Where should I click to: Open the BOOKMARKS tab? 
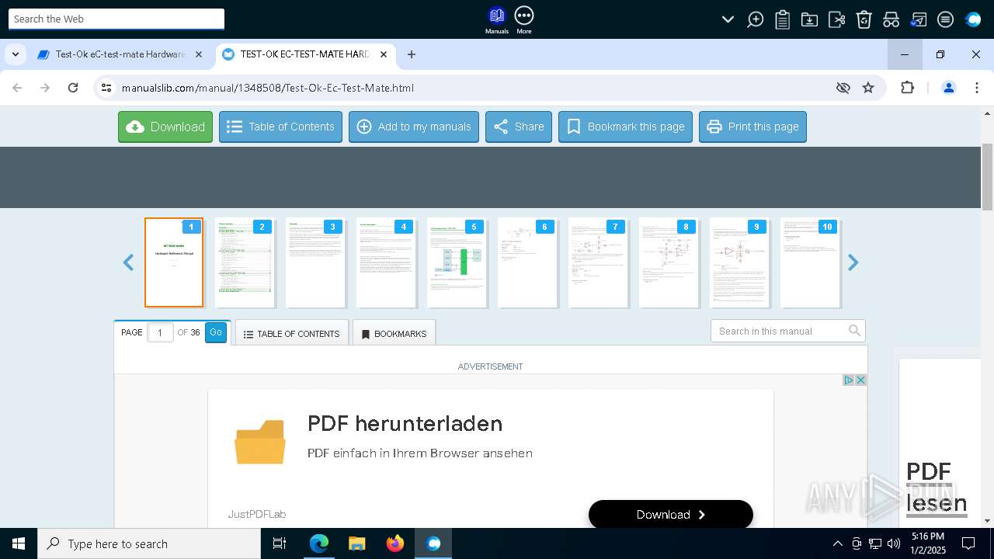pos(394,334)
